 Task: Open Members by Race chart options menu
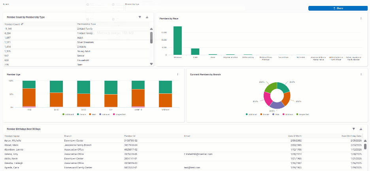361,19
